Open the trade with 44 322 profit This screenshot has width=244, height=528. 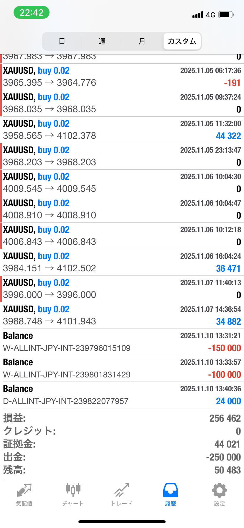point(122,130)
